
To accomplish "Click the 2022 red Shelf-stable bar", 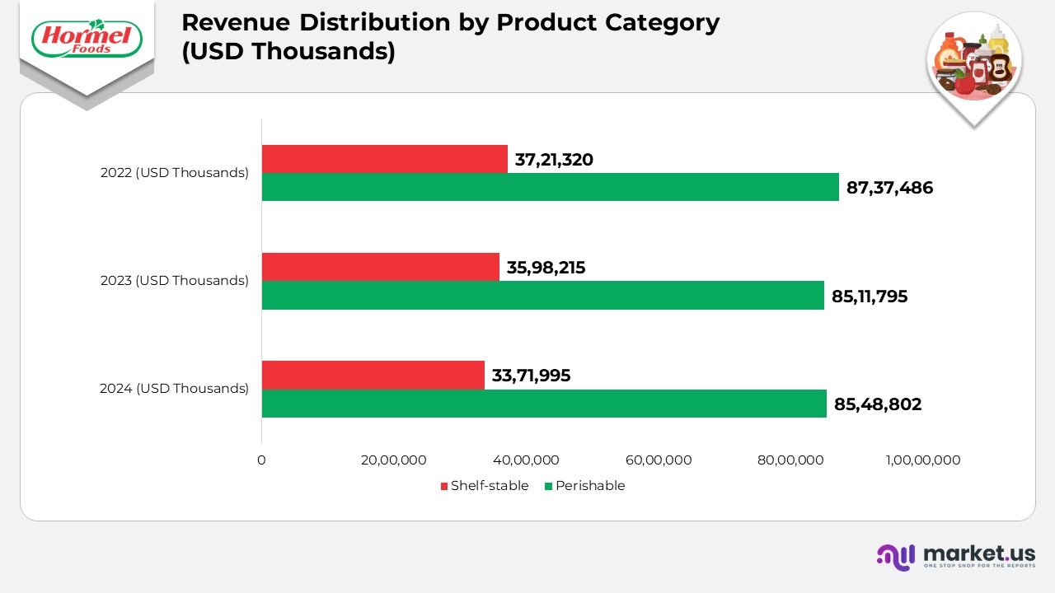I will coord(384,159).
